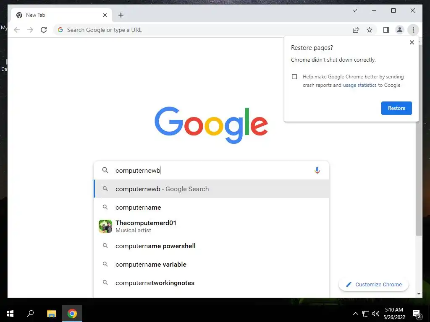Screen dimensions: 430x322
Task: Click Customize Chrome button
Action: click(373, 285)
